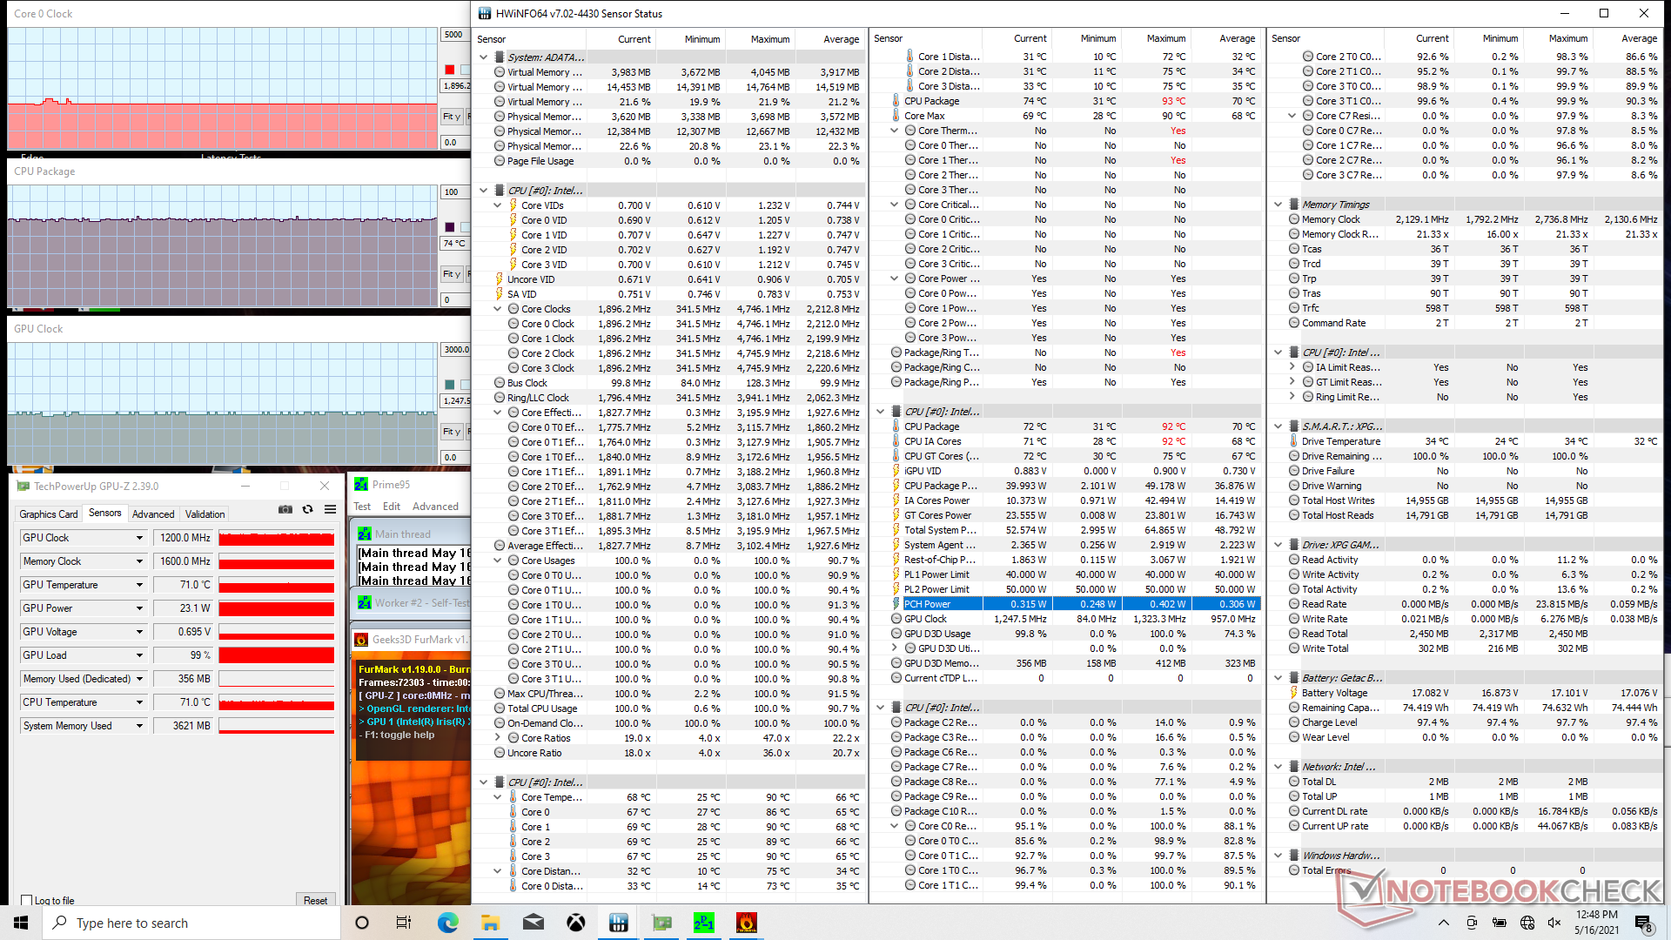Switch to GPU-Z Advanced tab
Image resolution: width=1671 pixels, height=940 pixels.
point(153,514)
